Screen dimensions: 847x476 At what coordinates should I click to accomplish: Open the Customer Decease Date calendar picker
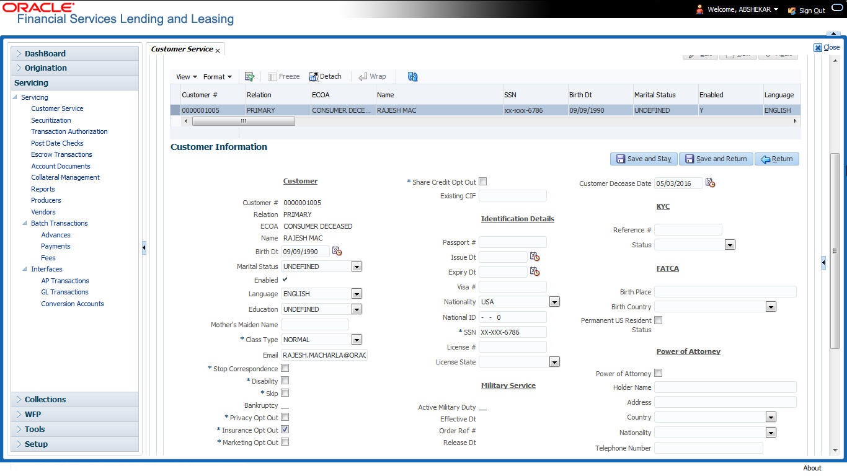pyautogui.click(x=710, y=183)
